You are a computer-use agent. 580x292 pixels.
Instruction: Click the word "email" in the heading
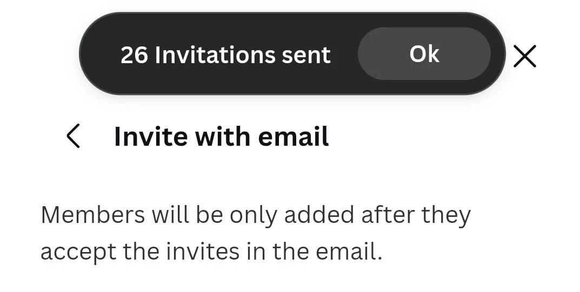pos(294,136)
